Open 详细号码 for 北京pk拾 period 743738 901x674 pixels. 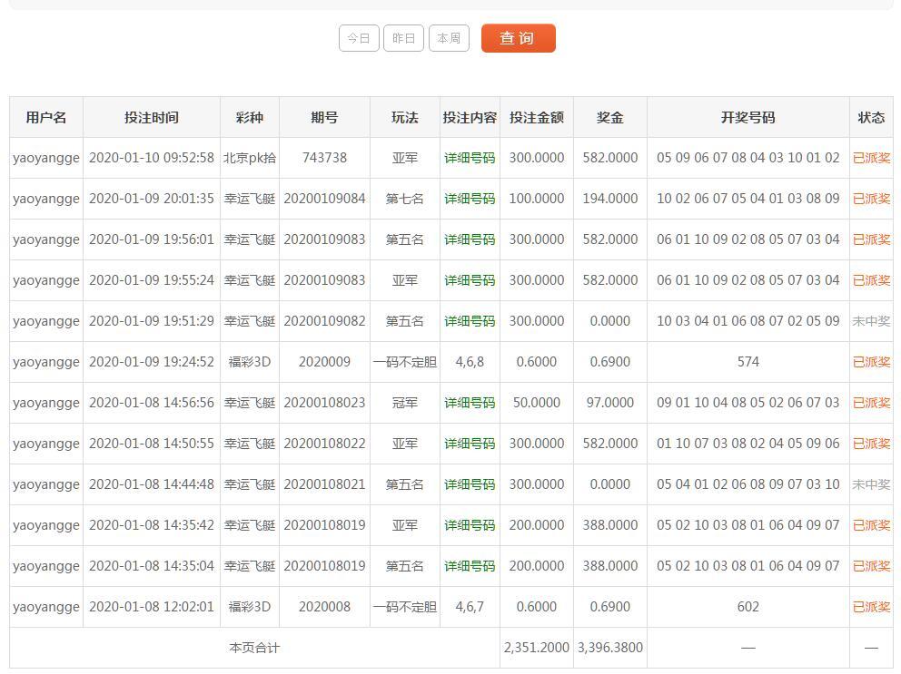point(470,158)
